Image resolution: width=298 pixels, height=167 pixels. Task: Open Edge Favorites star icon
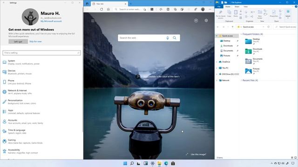[161, 9]
